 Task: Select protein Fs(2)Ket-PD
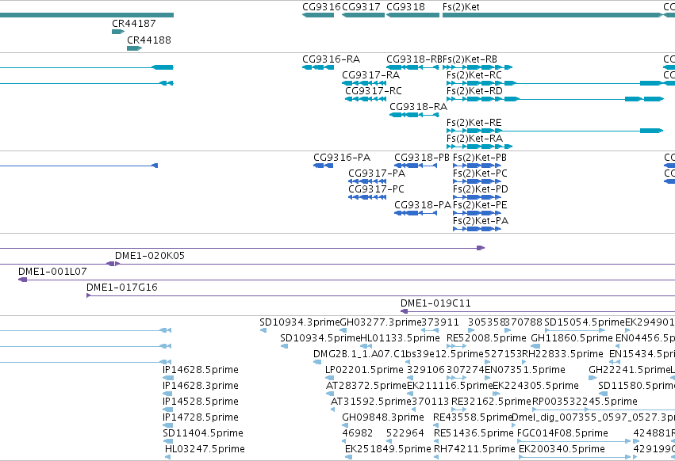pos(477,197)
